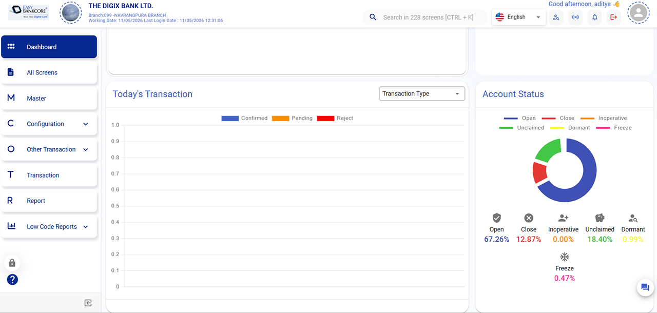Click the Report 'R' icon
Viewport: 657px width, 313px height.
10,201
